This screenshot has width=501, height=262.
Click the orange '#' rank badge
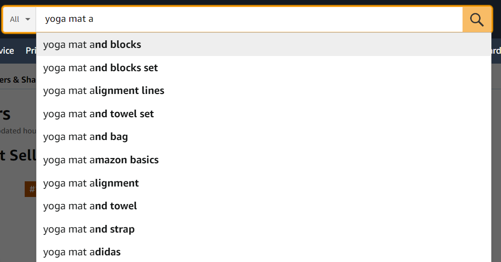[31, 189]
